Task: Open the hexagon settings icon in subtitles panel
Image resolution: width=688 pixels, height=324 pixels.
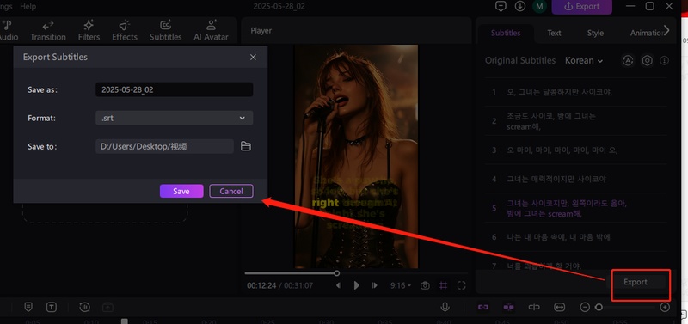Action: [x=648, y=60]
